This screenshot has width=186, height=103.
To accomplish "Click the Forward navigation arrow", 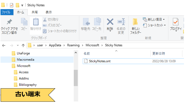I will click(11, 45).
